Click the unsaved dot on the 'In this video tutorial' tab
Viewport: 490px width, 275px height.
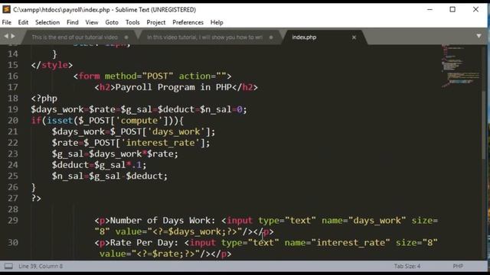point(271,37)
